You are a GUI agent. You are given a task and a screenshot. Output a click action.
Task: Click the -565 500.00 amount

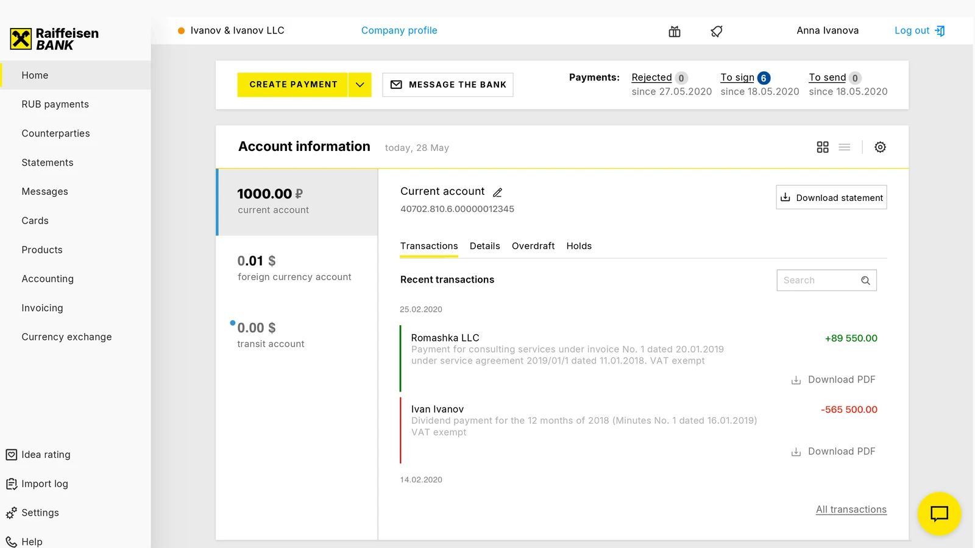pos(849,410)
